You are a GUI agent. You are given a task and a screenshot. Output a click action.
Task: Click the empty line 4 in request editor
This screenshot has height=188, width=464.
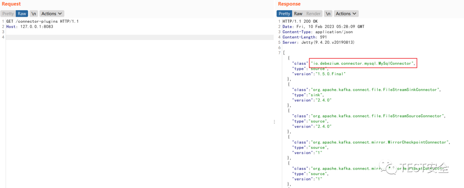click(140, 37)
